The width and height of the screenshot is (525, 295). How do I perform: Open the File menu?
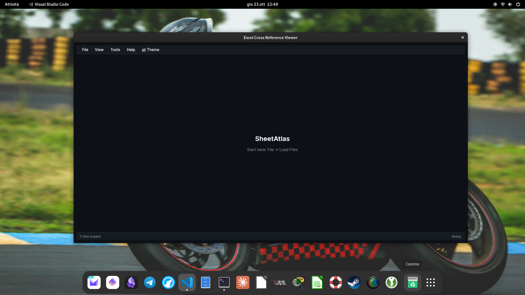click(x=85, y=50)
